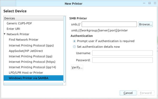Click the Forward button
This screenshot has height=99, width=158.
coord(146,93)
